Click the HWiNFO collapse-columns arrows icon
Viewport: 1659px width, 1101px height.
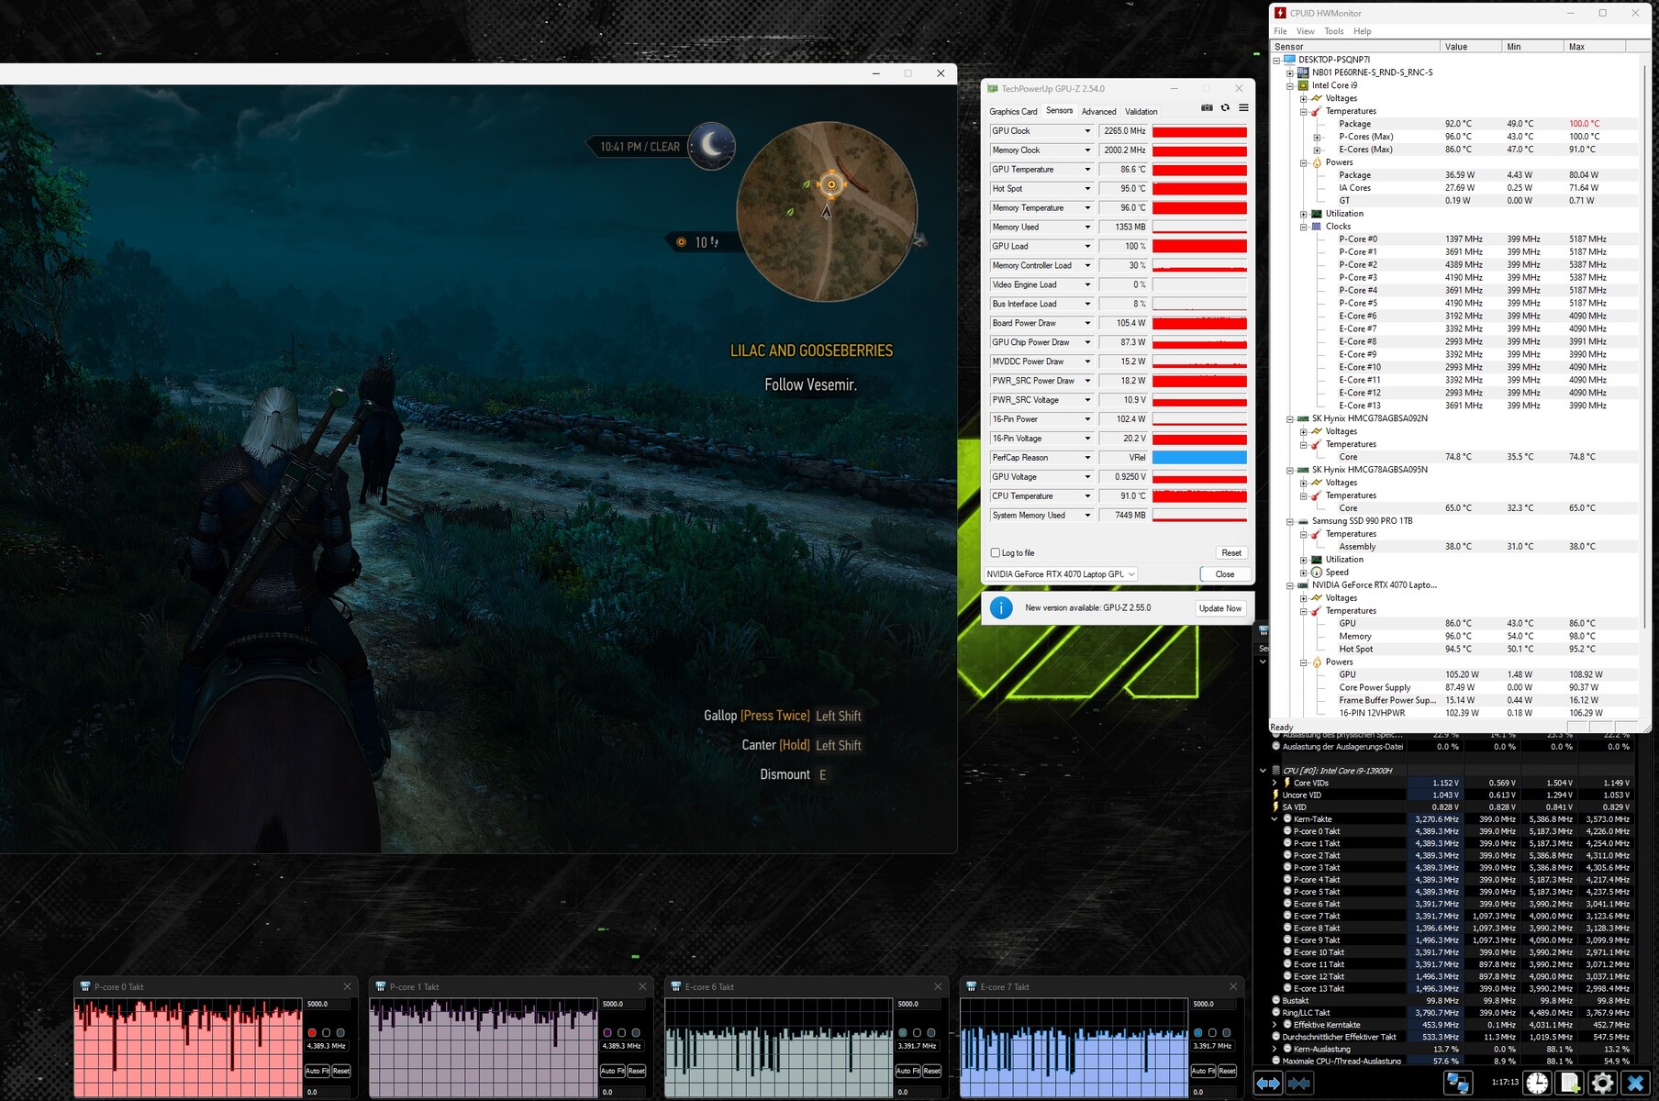pos(1299,1084)
